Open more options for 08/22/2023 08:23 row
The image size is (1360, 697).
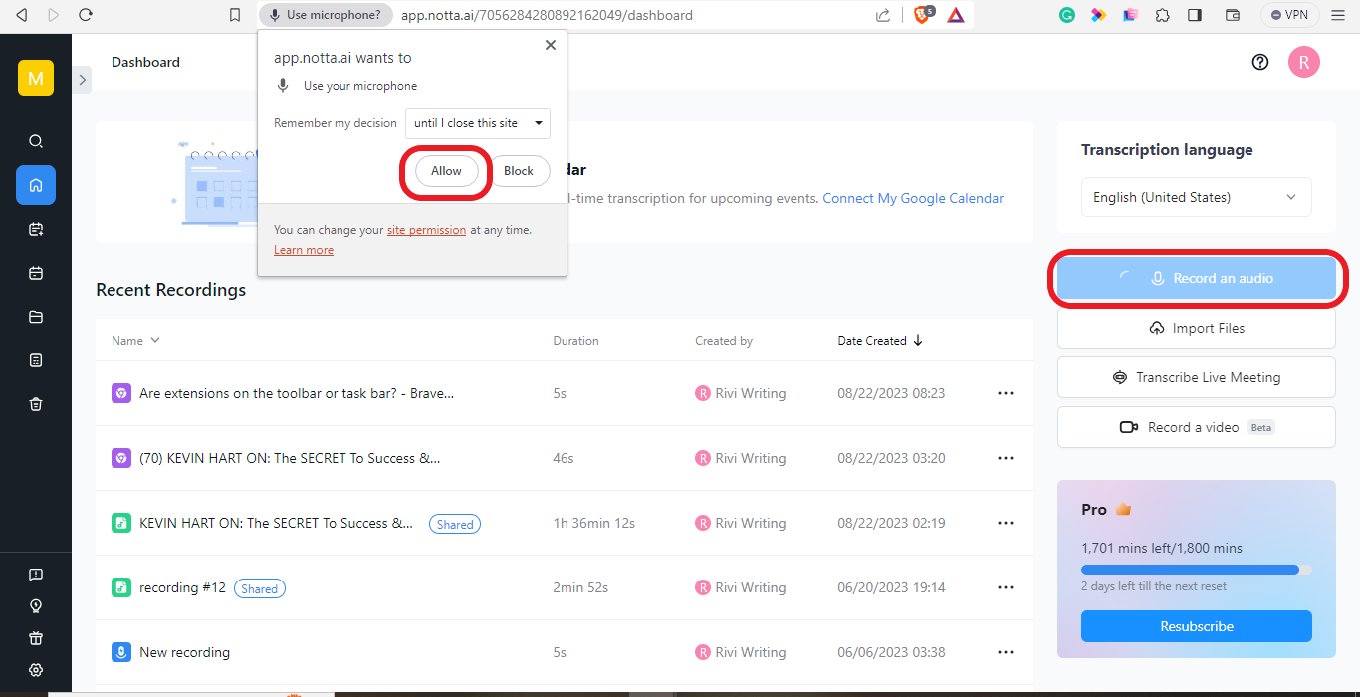pyautogui.click(x=1006, y=393)
